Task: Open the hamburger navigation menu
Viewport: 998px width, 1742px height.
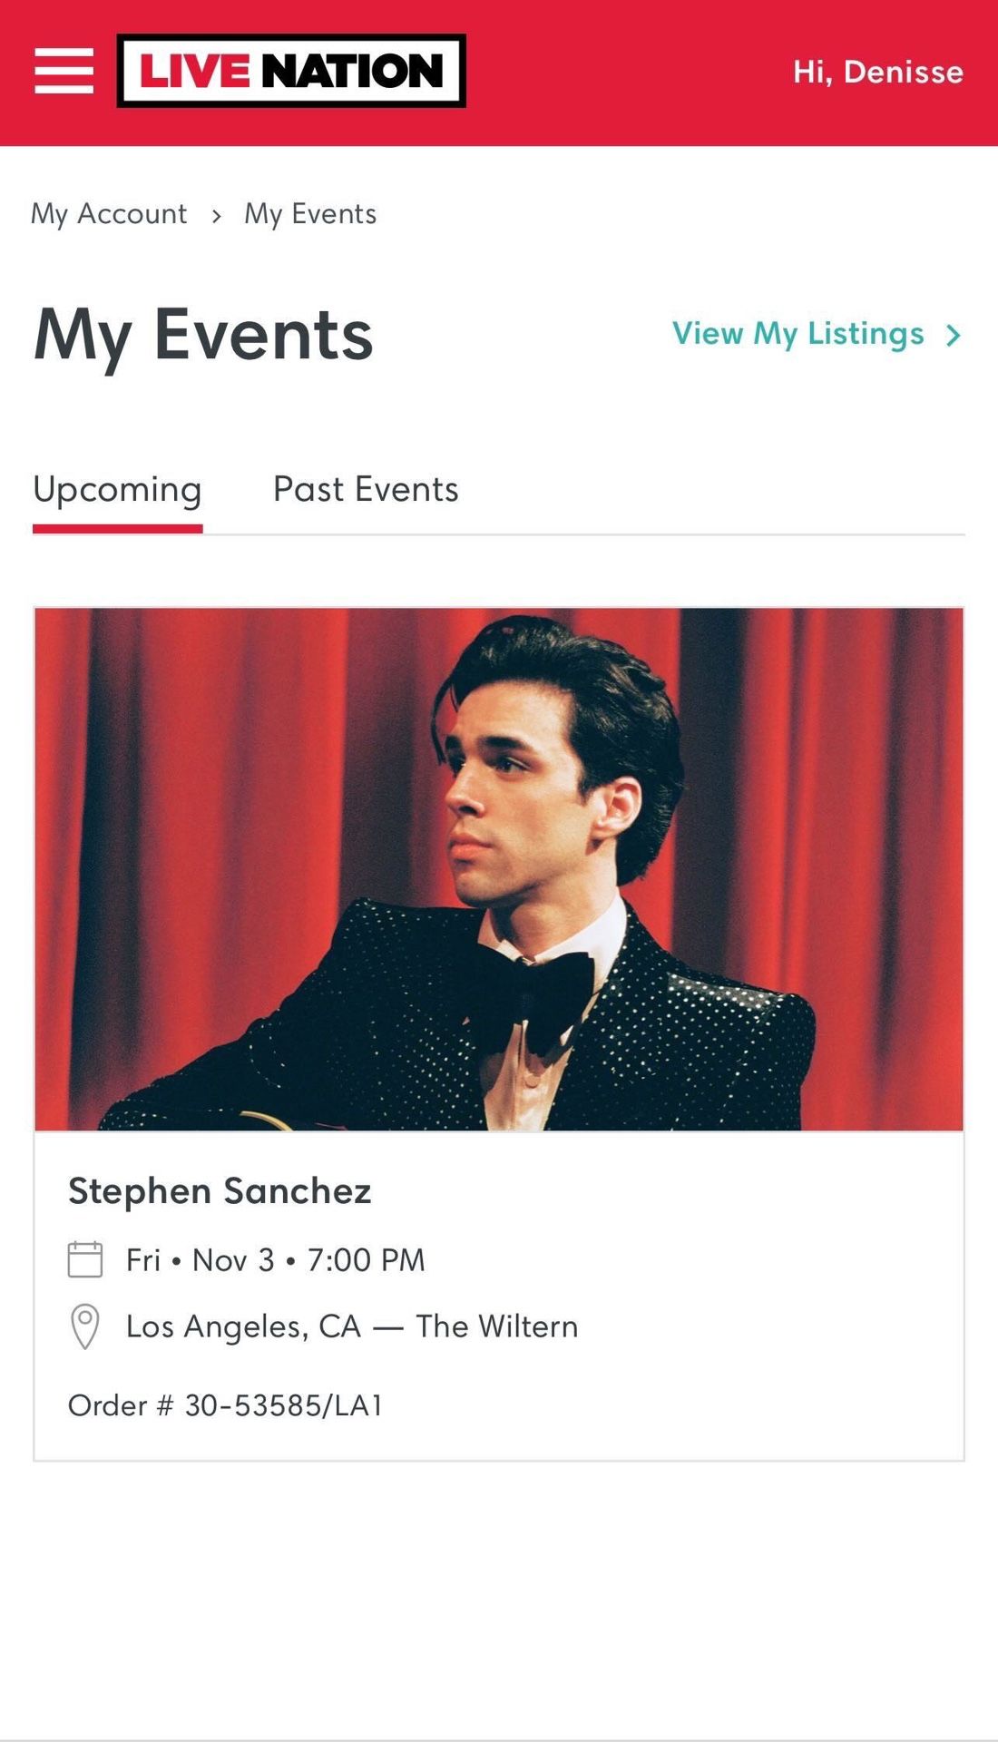Action: point(64,71)
